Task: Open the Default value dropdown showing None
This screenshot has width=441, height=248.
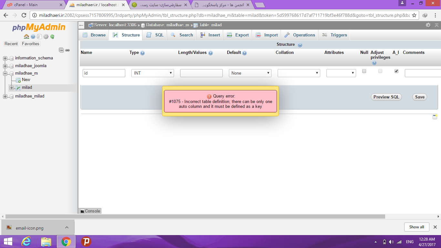Action: [x=250, y=73]
